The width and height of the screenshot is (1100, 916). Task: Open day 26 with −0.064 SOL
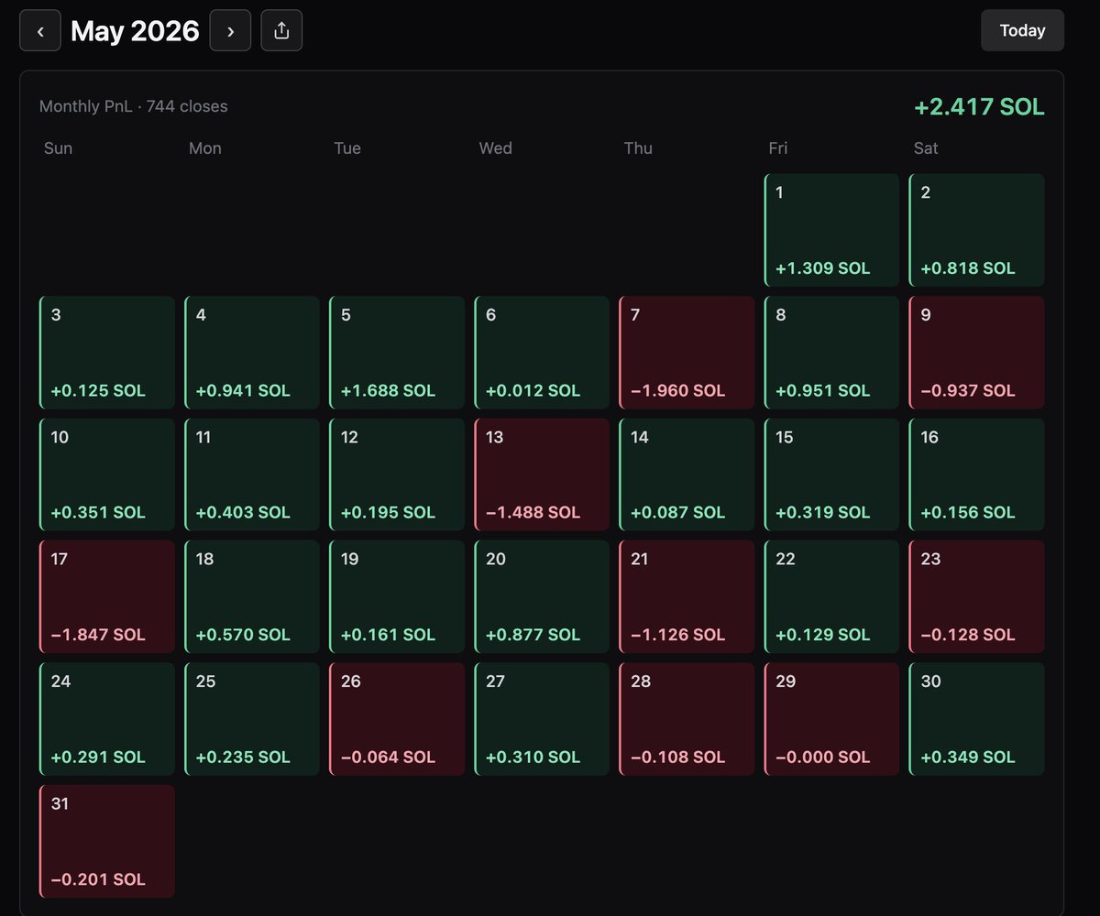[x=397, y=719]
